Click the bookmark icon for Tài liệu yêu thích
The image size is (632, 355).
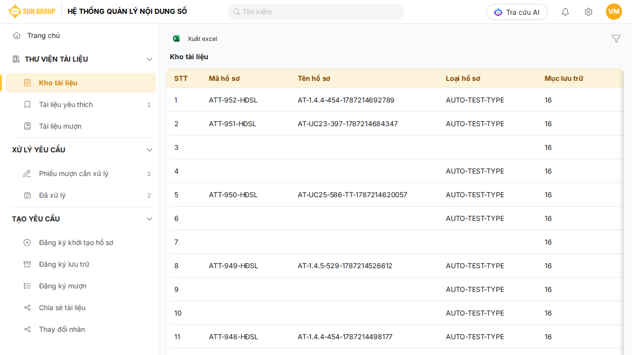pyautogui.click(x=28, y=105)
